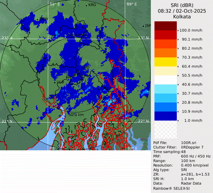Click the Kolkata radar name heading

182,17
